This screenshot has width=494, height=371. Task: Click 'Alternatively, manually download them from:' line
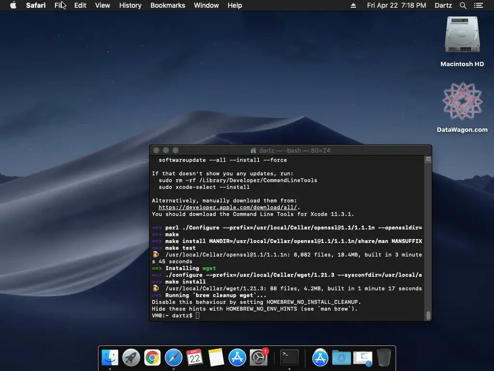[x=224, y=200]
